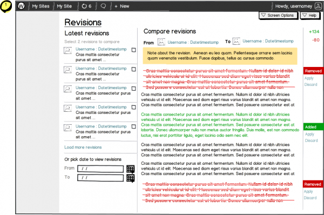Screen dimensions: 324x215
Task: Click avatar of first revision in list
Action: coord(67,50)
